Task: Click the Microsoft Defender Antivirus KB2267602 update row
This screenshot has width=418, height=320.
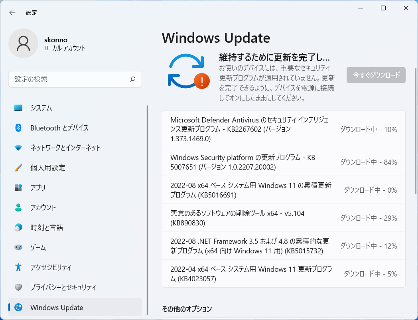Action: click(x=284, y=129)
